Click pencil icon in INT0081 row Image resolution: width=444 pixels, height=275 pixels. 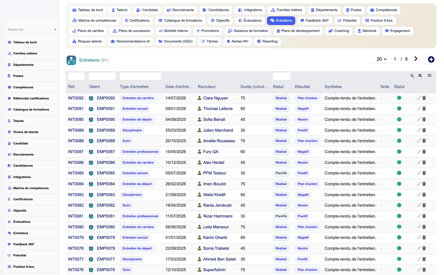[x=419, y=216]
